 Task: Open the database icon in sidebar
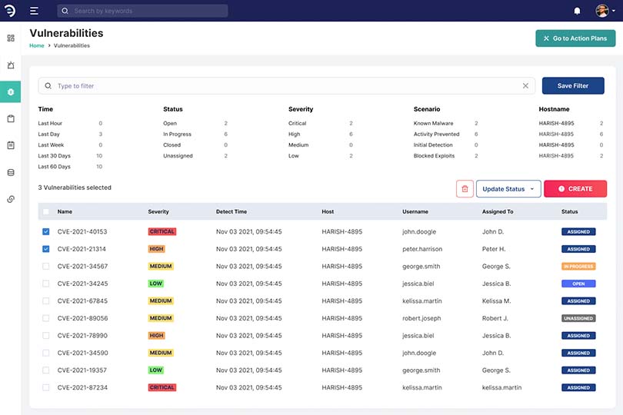(11, 172)
